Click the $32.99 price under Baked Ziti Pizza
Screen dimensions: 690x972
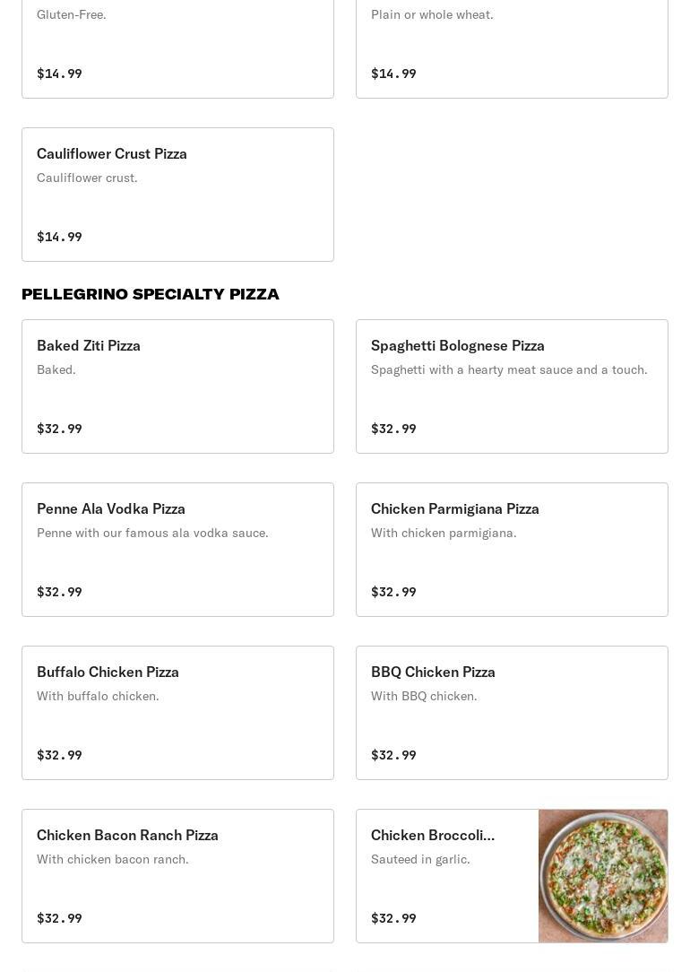59,429
